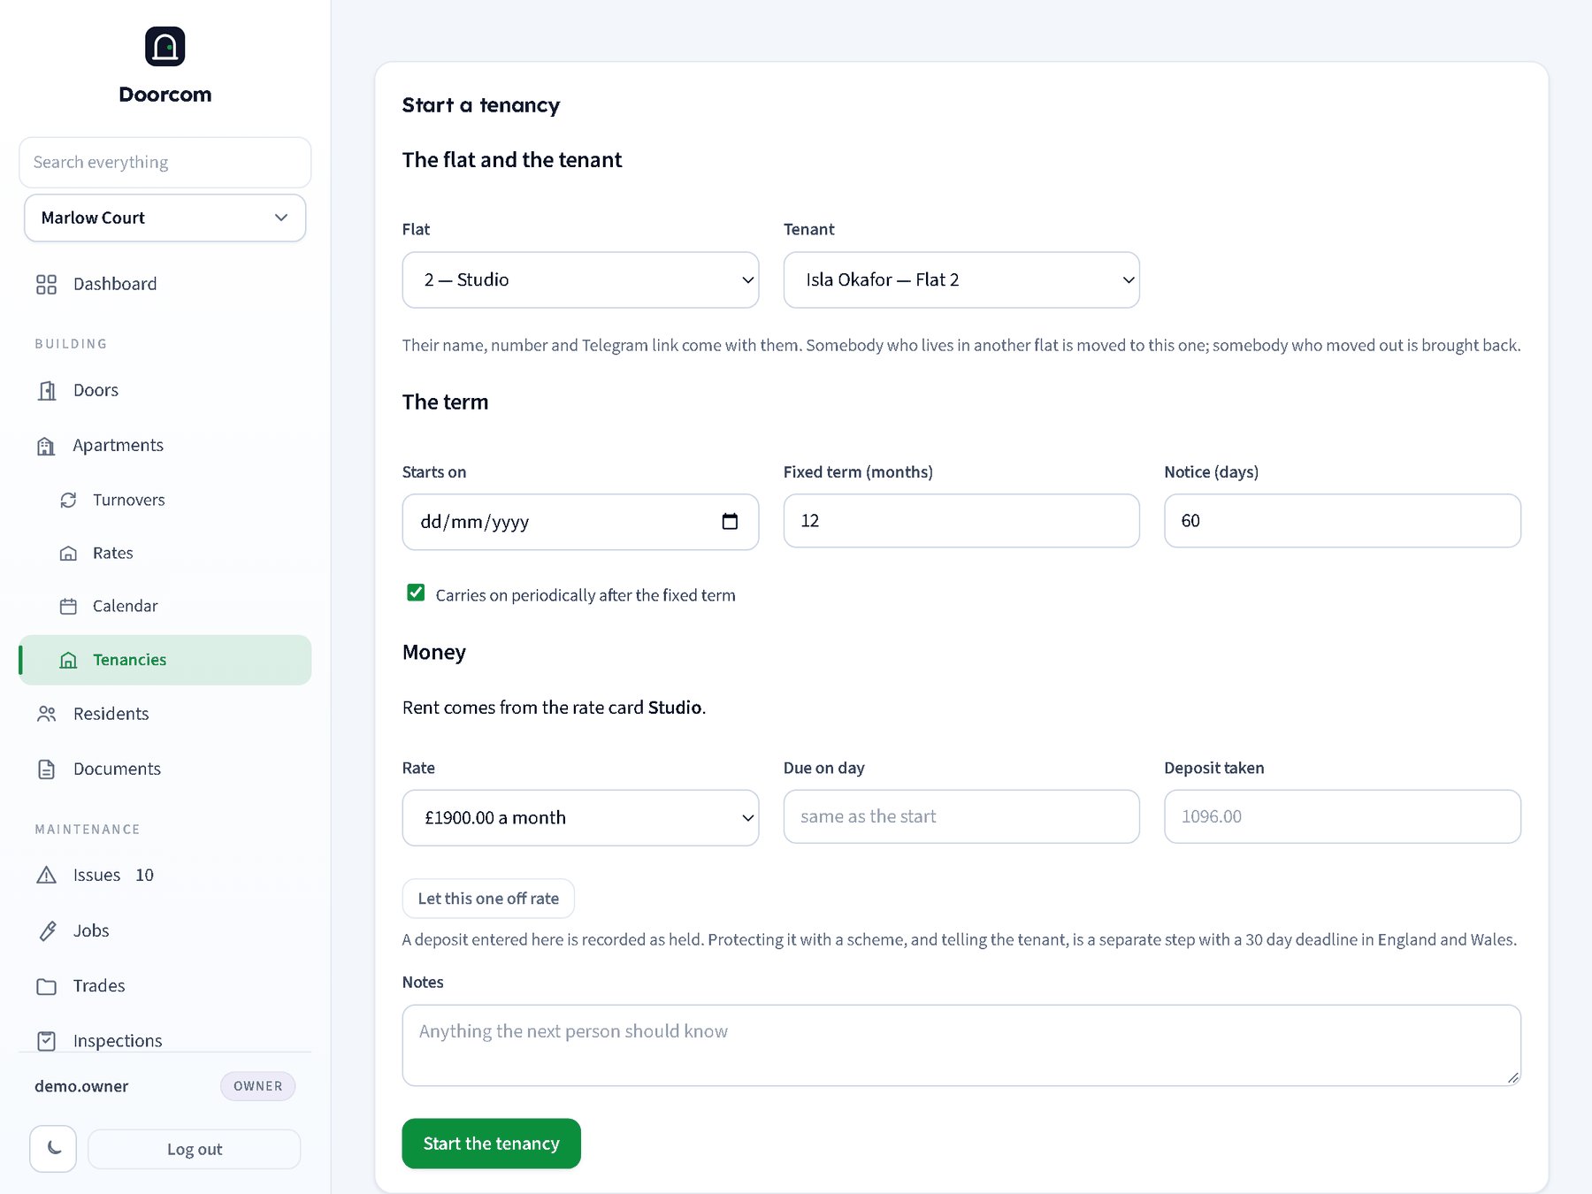Click the Apartments building icon

coord(46,446)
